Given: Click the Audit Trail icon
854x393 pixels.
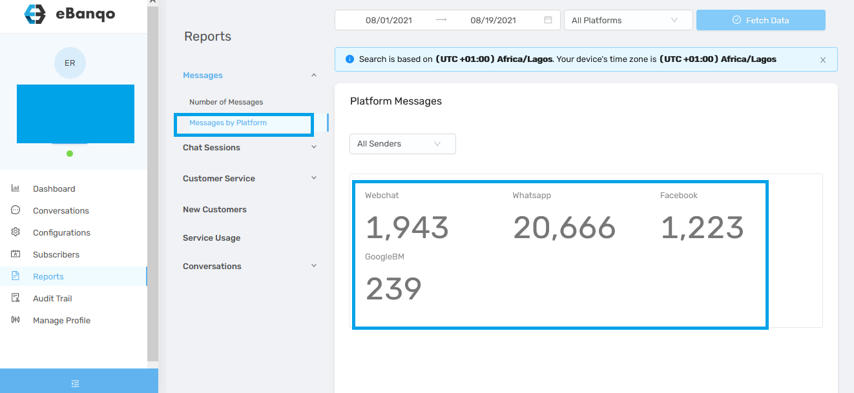Looking at the screenshot, I should tap(16, 298).
